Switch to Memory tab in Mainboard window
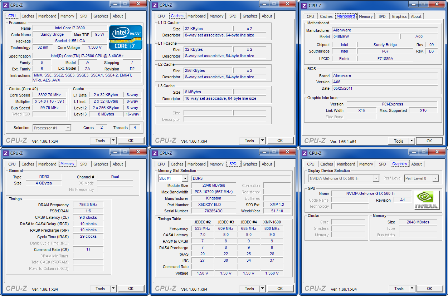The width and height of the screenshot is (448, 296). tap(366, 16)
